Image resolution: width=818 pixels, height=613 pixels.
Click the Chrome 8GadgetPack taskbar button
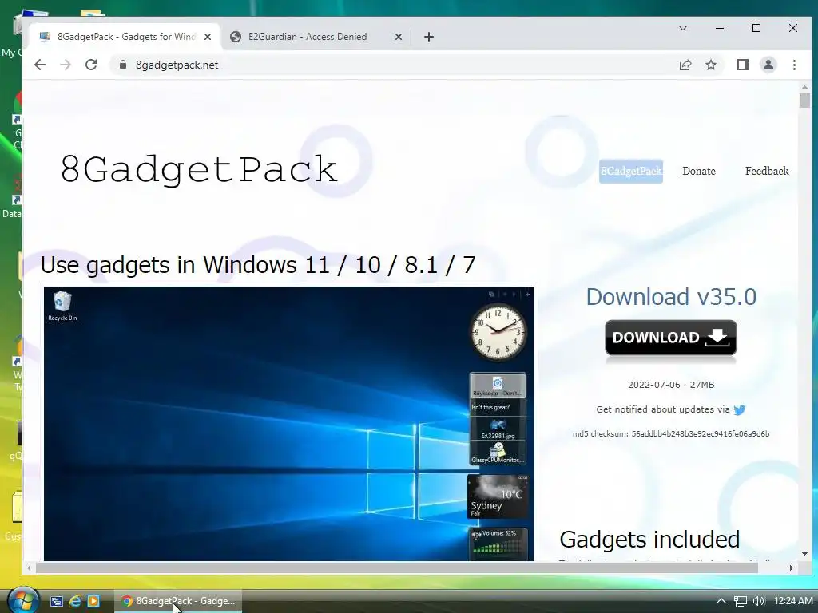click(x=178, y=601)
